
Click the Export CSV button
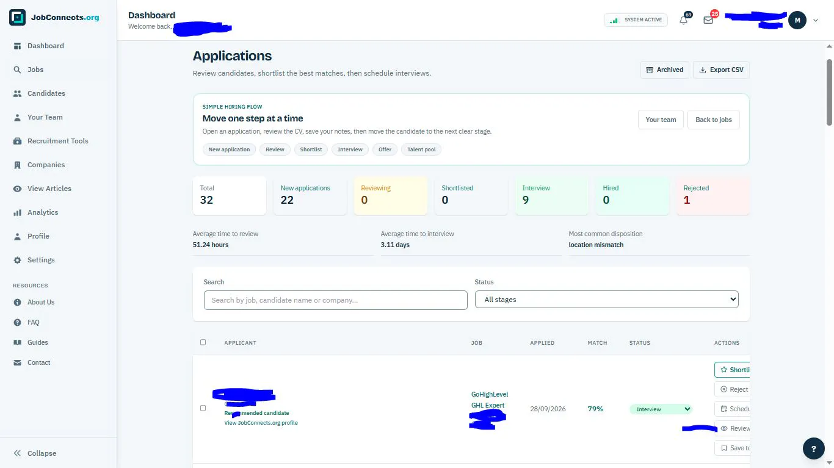coord(721,70)
